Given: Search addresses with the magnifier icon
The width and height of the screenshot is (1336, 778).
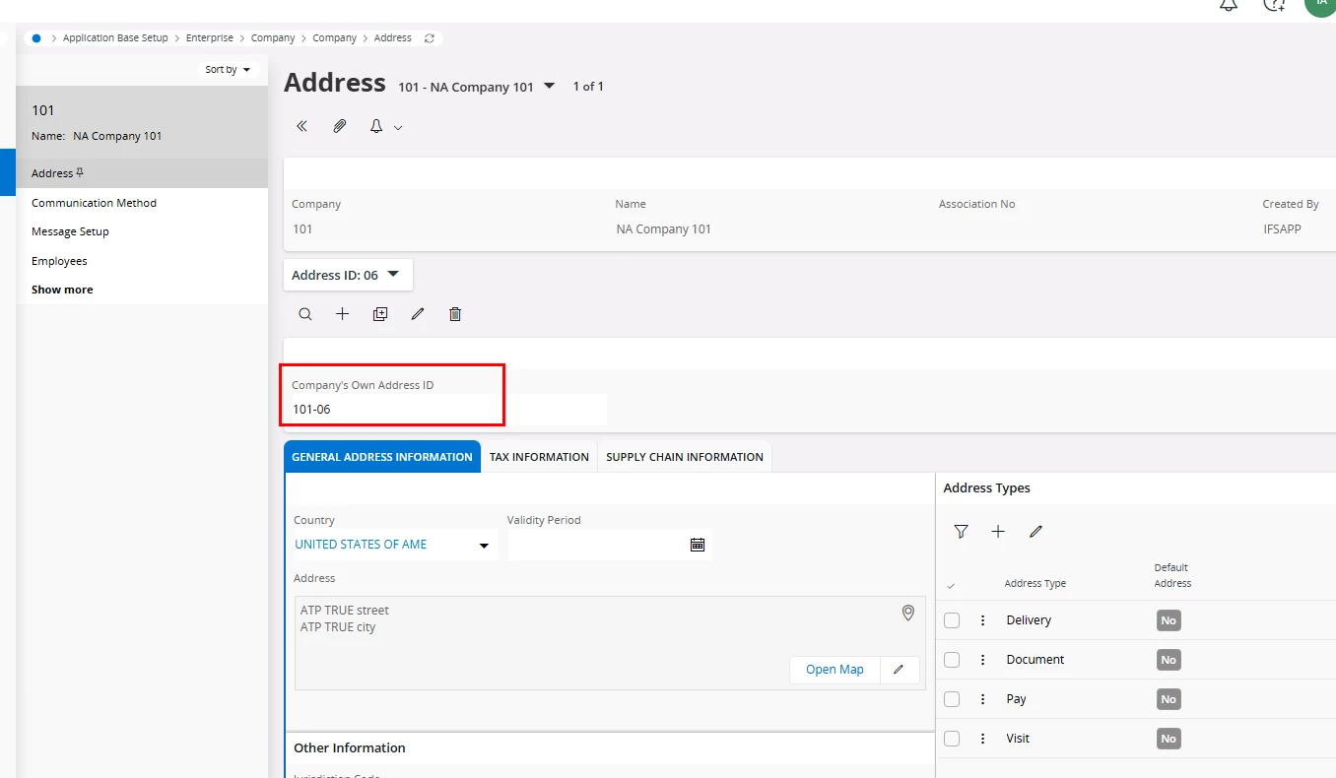Looking at the screenshot, I should click(x=305, y=314).
